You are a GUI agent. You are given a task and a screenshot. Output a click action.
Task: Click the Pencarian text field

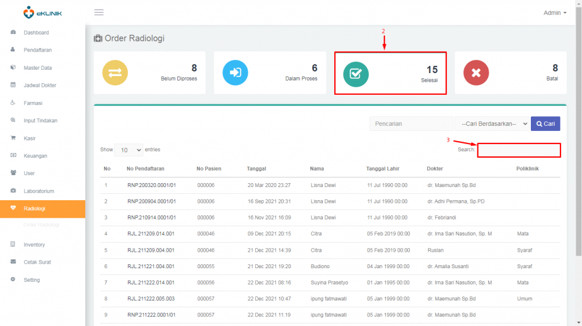411,124
